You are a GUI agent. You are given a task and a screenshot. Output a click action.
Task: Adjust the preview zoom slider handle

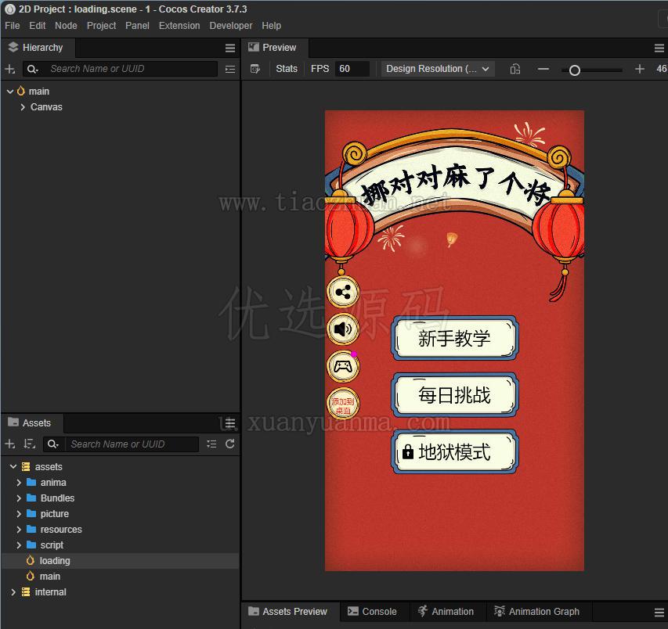point(574,70)
